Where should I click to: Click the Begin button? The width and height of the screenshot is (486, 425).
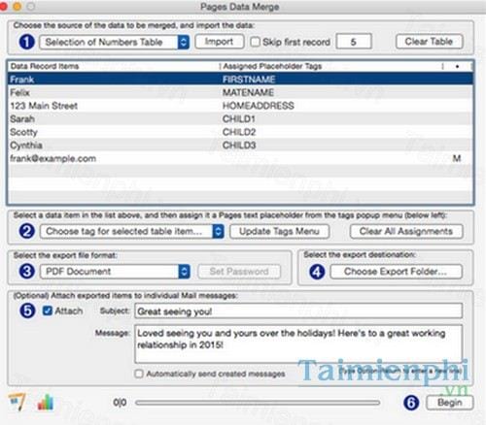click(x=449, y=403)
